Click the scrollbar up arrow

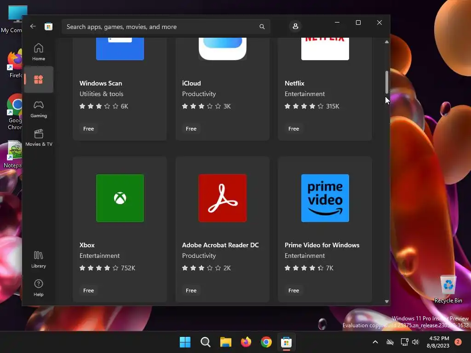(386, 42)
